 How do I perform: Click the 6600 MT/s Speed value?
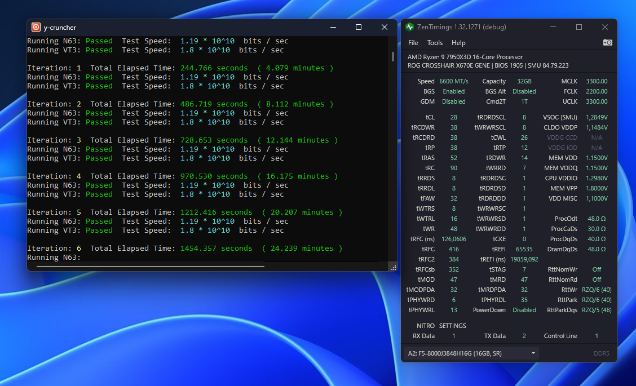coord(453,81)
